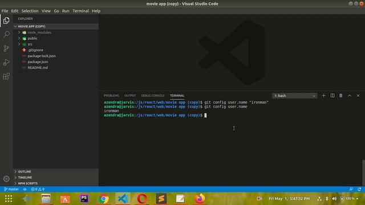Launch Google Chrome from dock

coord(104,199)
